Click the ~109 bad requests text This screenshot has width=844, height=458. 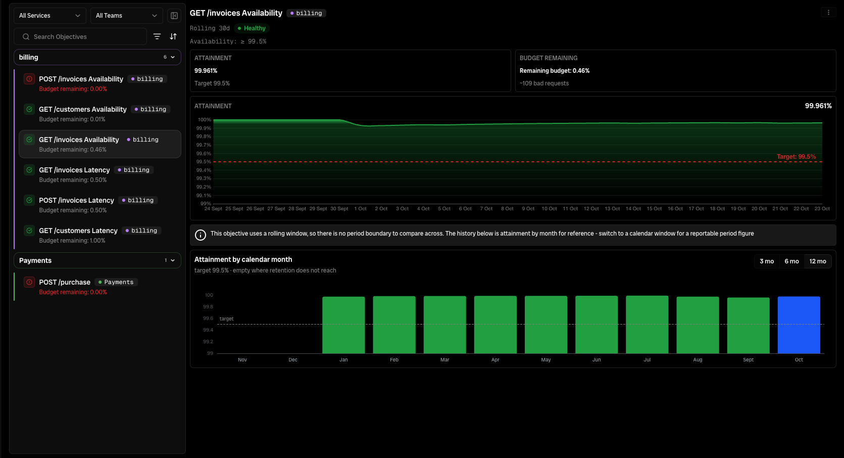point(544,83)
